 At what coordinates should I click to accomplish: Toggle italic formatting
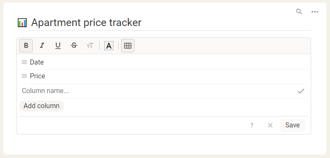pos(42,46)
